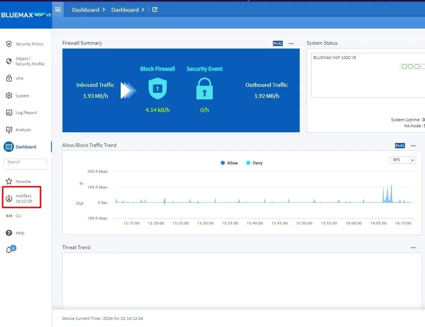Click the Object / Security Profile icon
425x327 pixels.
(9, 61)
